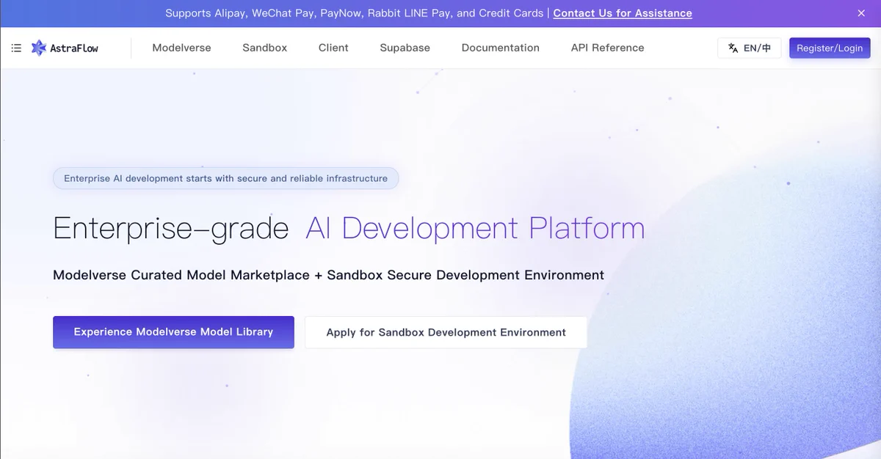Viewport: 881px width, 459px height.
Task: Click the Enterprise AI development infrastructure pill
Action: pyautogui.click(x=225, y=178)
